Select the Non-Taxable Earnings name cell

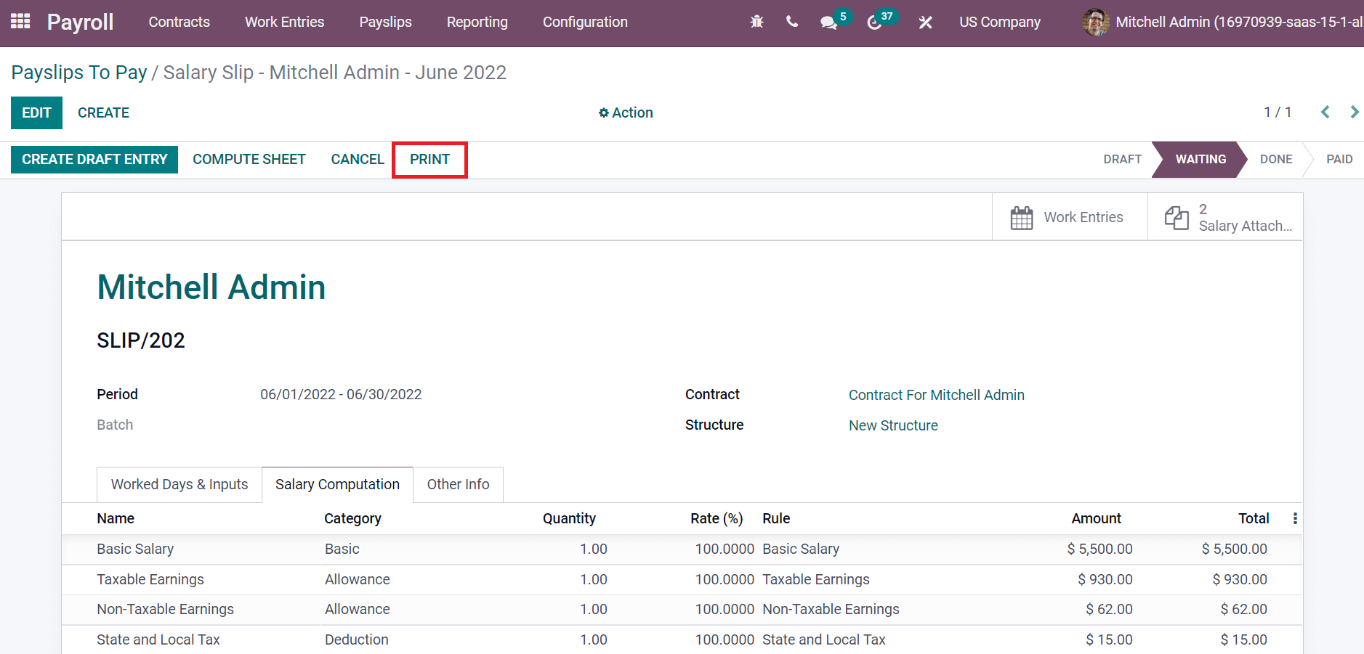tap(165, 609)
